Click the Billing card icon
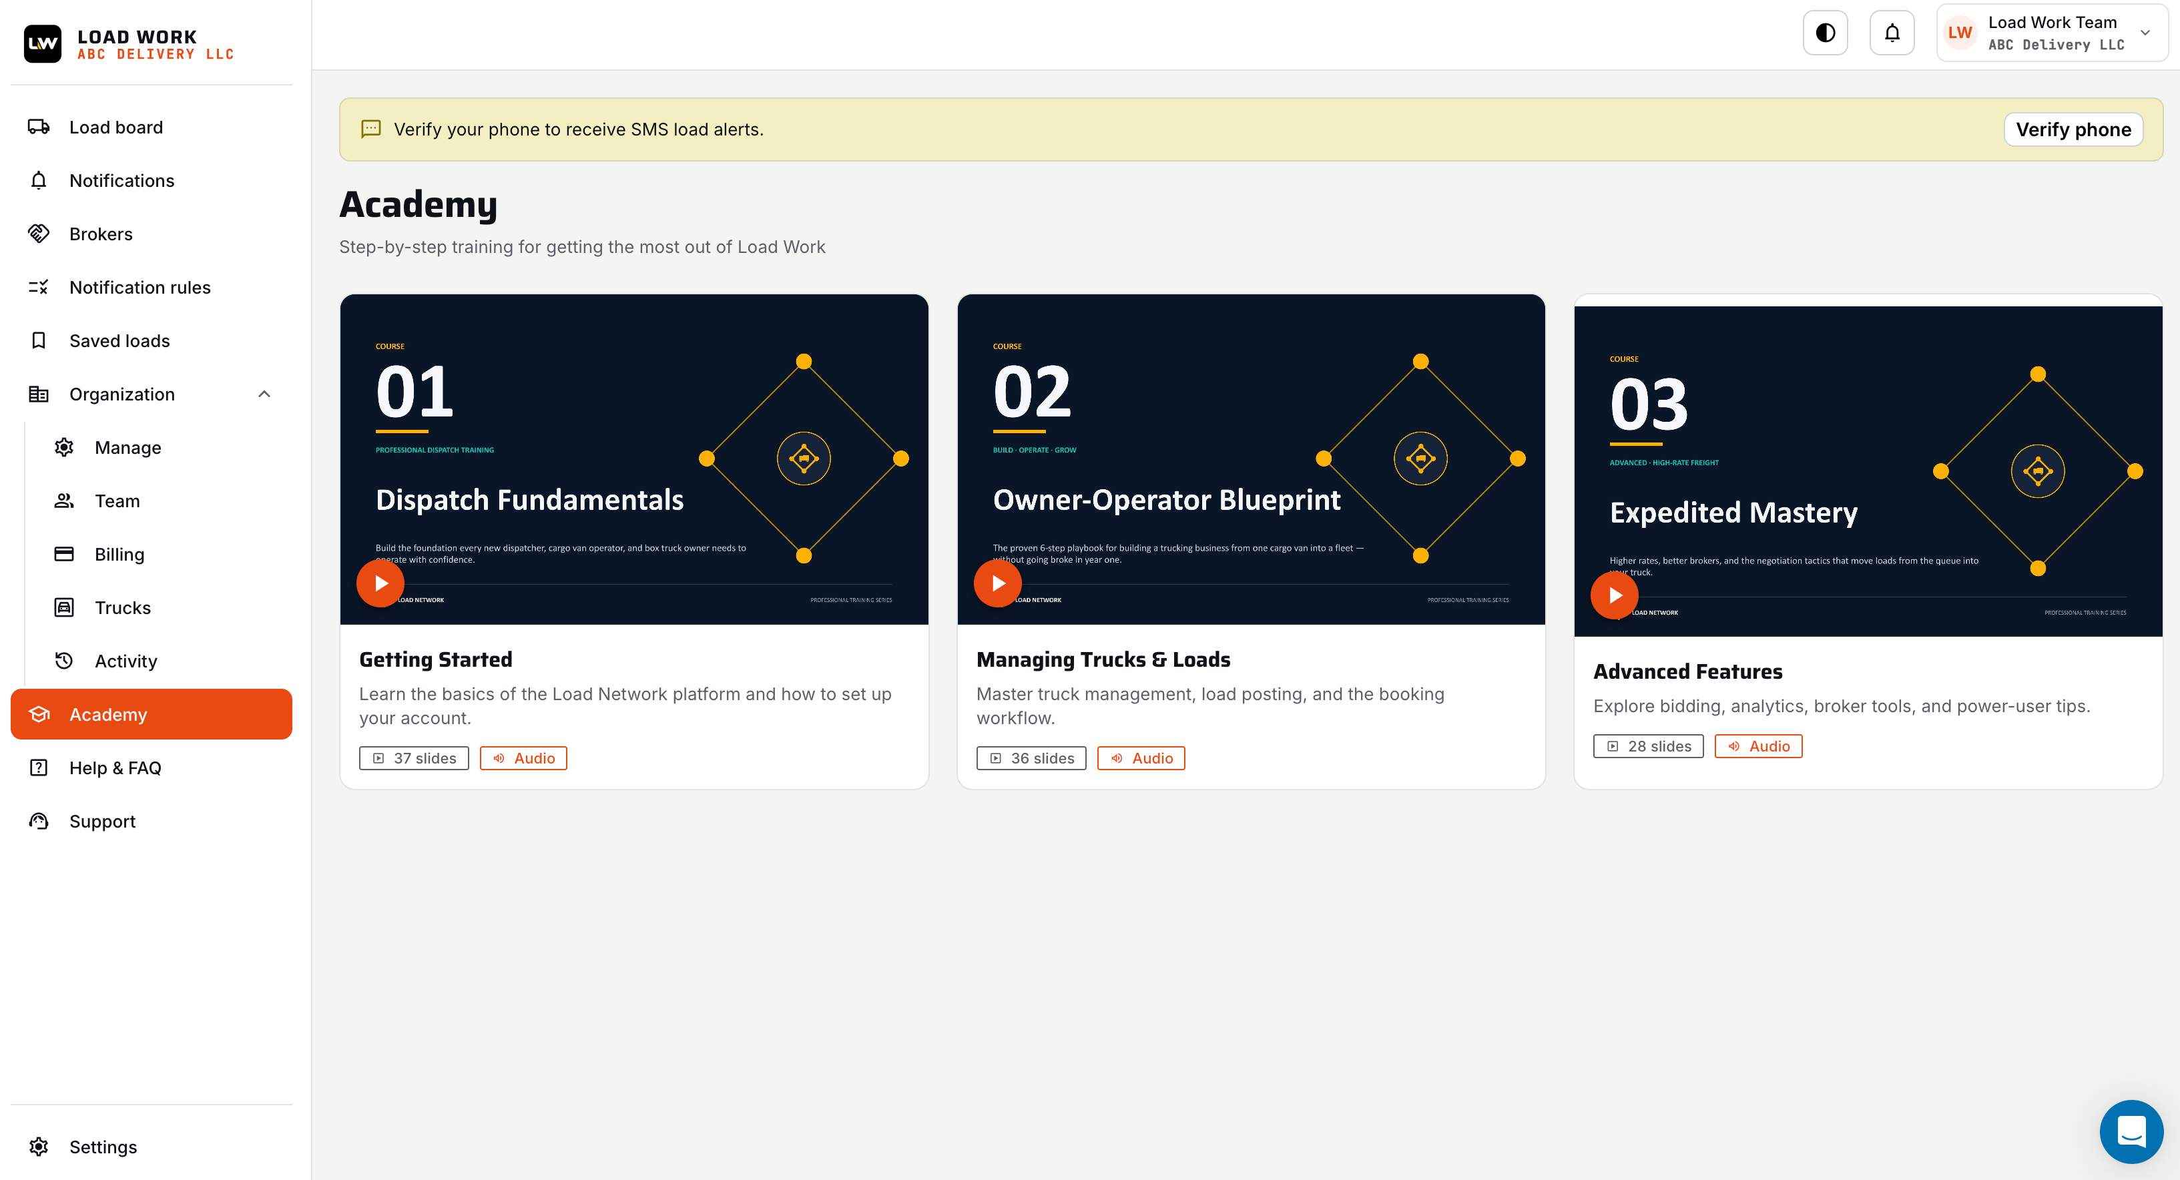Viewport: 2180px width, 1180px height. 64,553
